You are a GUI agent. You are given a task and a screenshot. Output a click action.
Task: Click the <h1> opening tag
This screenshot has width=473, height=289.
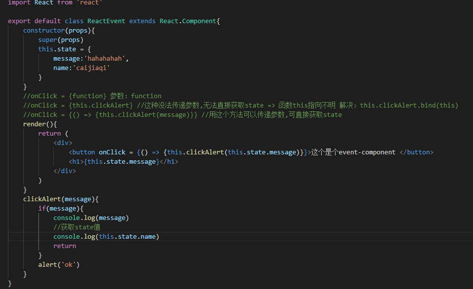pos(76,161)
